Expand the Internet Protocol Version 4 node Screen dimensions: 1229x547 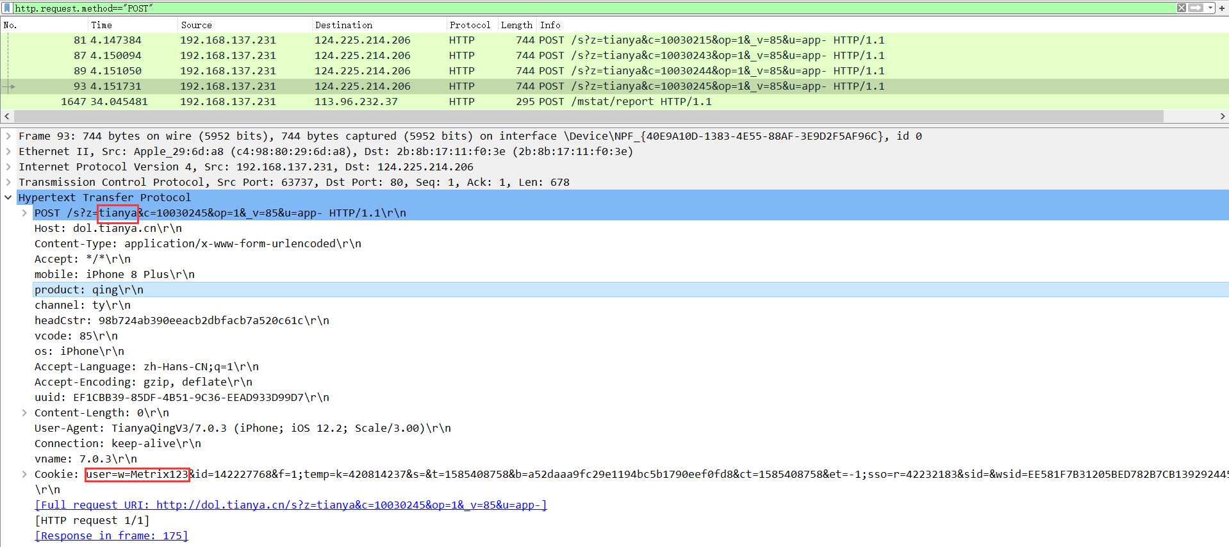pyautogui.click(x=8, y=167)
